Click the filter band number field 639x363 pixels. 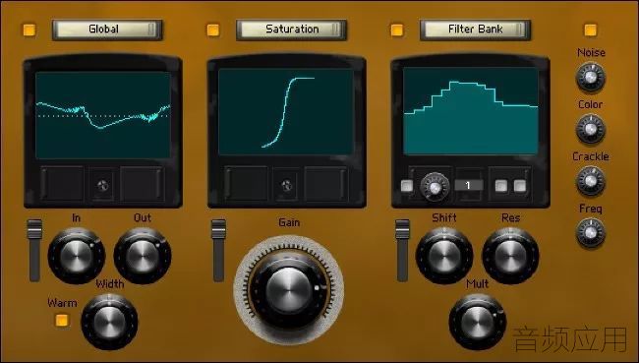(469, 186)
